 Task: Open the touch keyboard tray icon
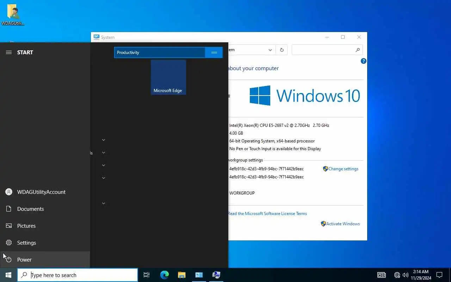382,275
